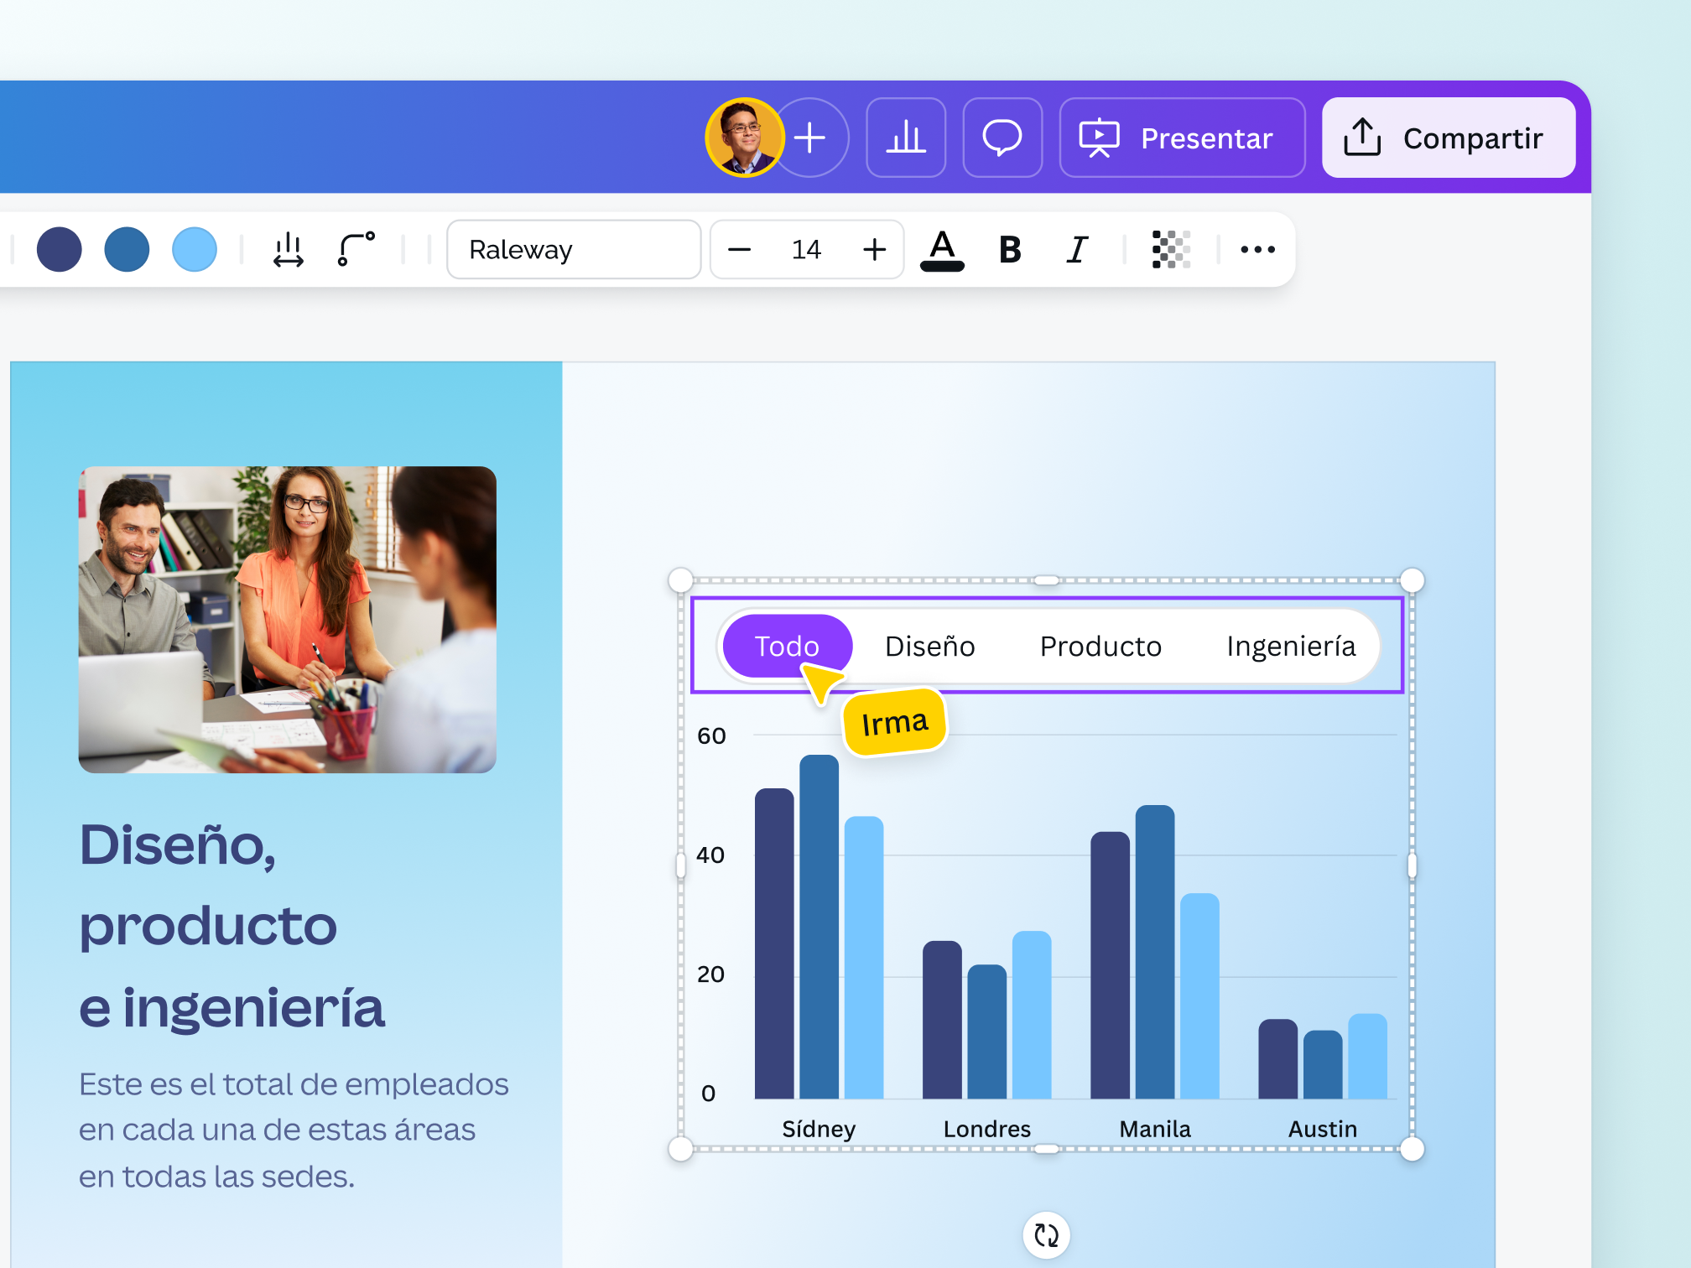The width and height of the screenshot is (1691, 1268).
Task: Select the Todo filter tab
Action: click(787, 646)
